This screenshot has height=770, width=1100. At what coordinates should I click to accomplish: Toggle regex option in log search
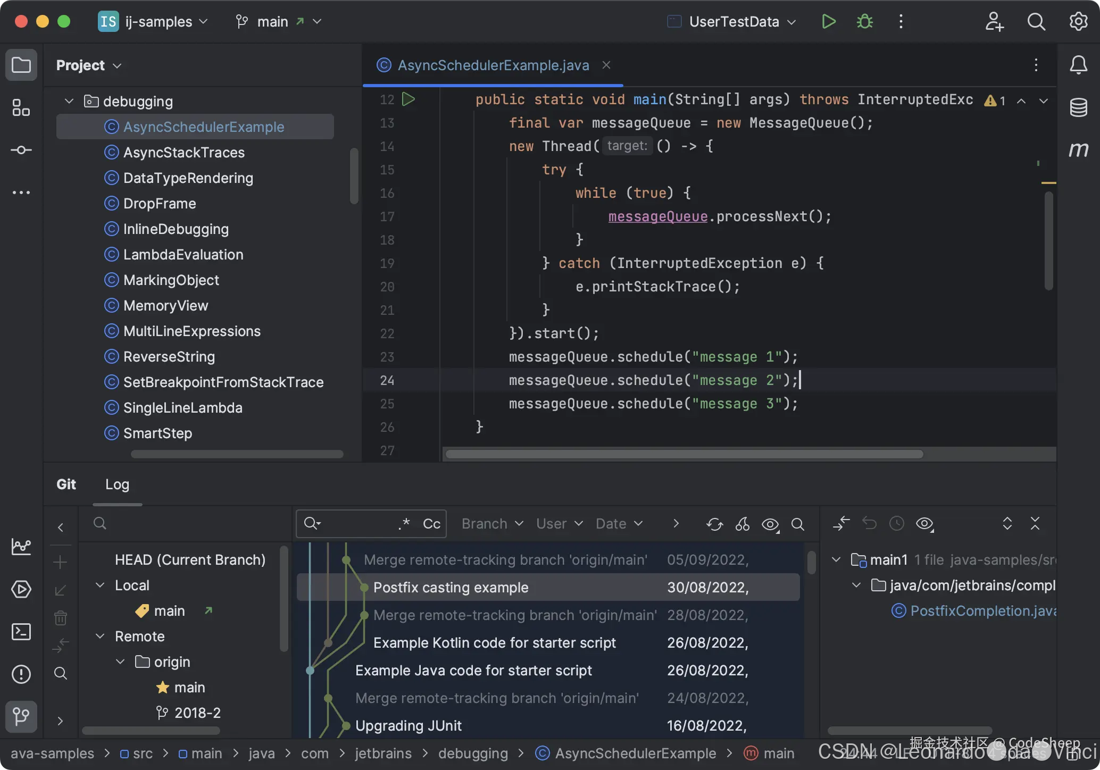pyautogui.click(x=404, y=524)
